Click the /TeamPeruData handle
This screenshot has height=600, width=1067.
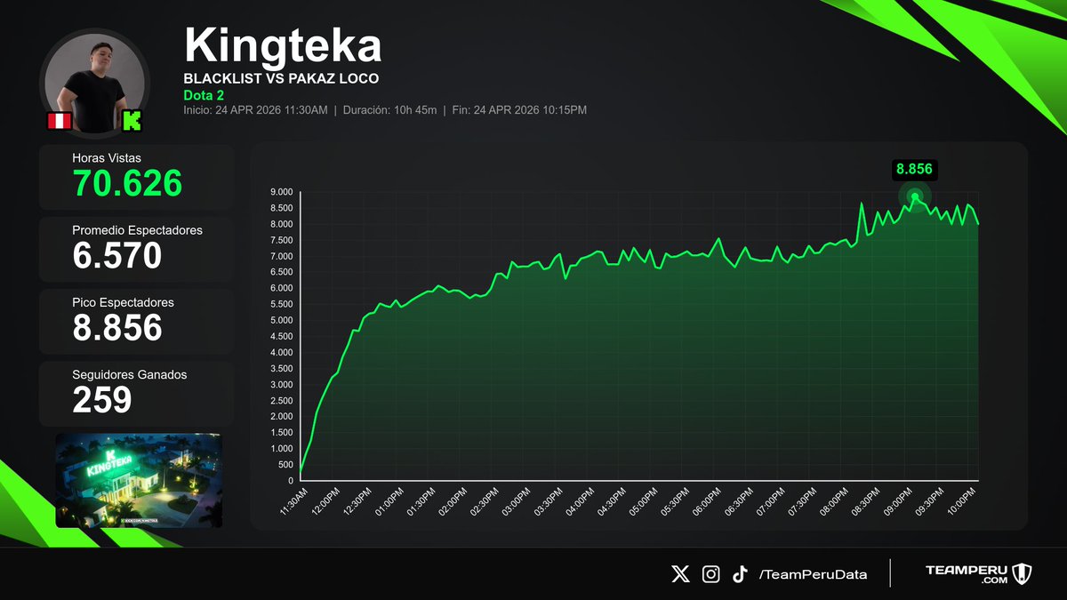coord(813,574)
